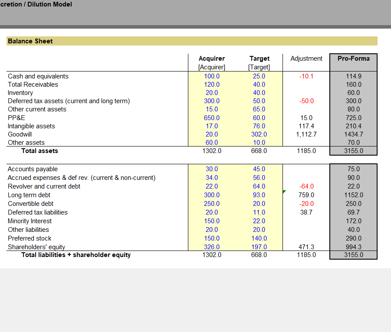Select the Deferred tax assets row label
This screenshot has height=332, width=391.
click(x=69, y=101)
